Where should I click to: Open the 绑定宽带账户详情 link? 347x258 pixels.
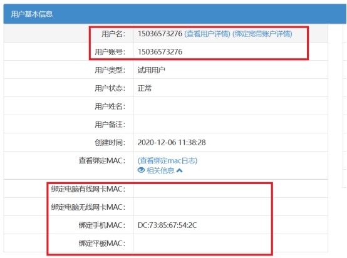click(262, 34)
